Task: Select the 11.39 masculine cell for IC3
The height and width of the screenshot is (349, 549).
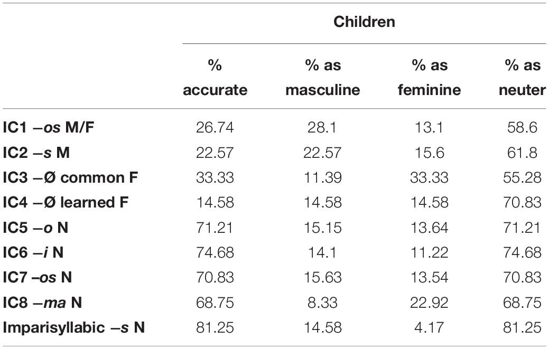Action: 322,177
